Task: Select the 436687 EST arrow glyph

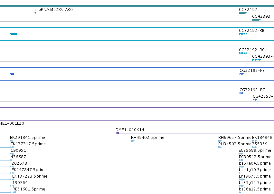Action: tap(11, 160)
